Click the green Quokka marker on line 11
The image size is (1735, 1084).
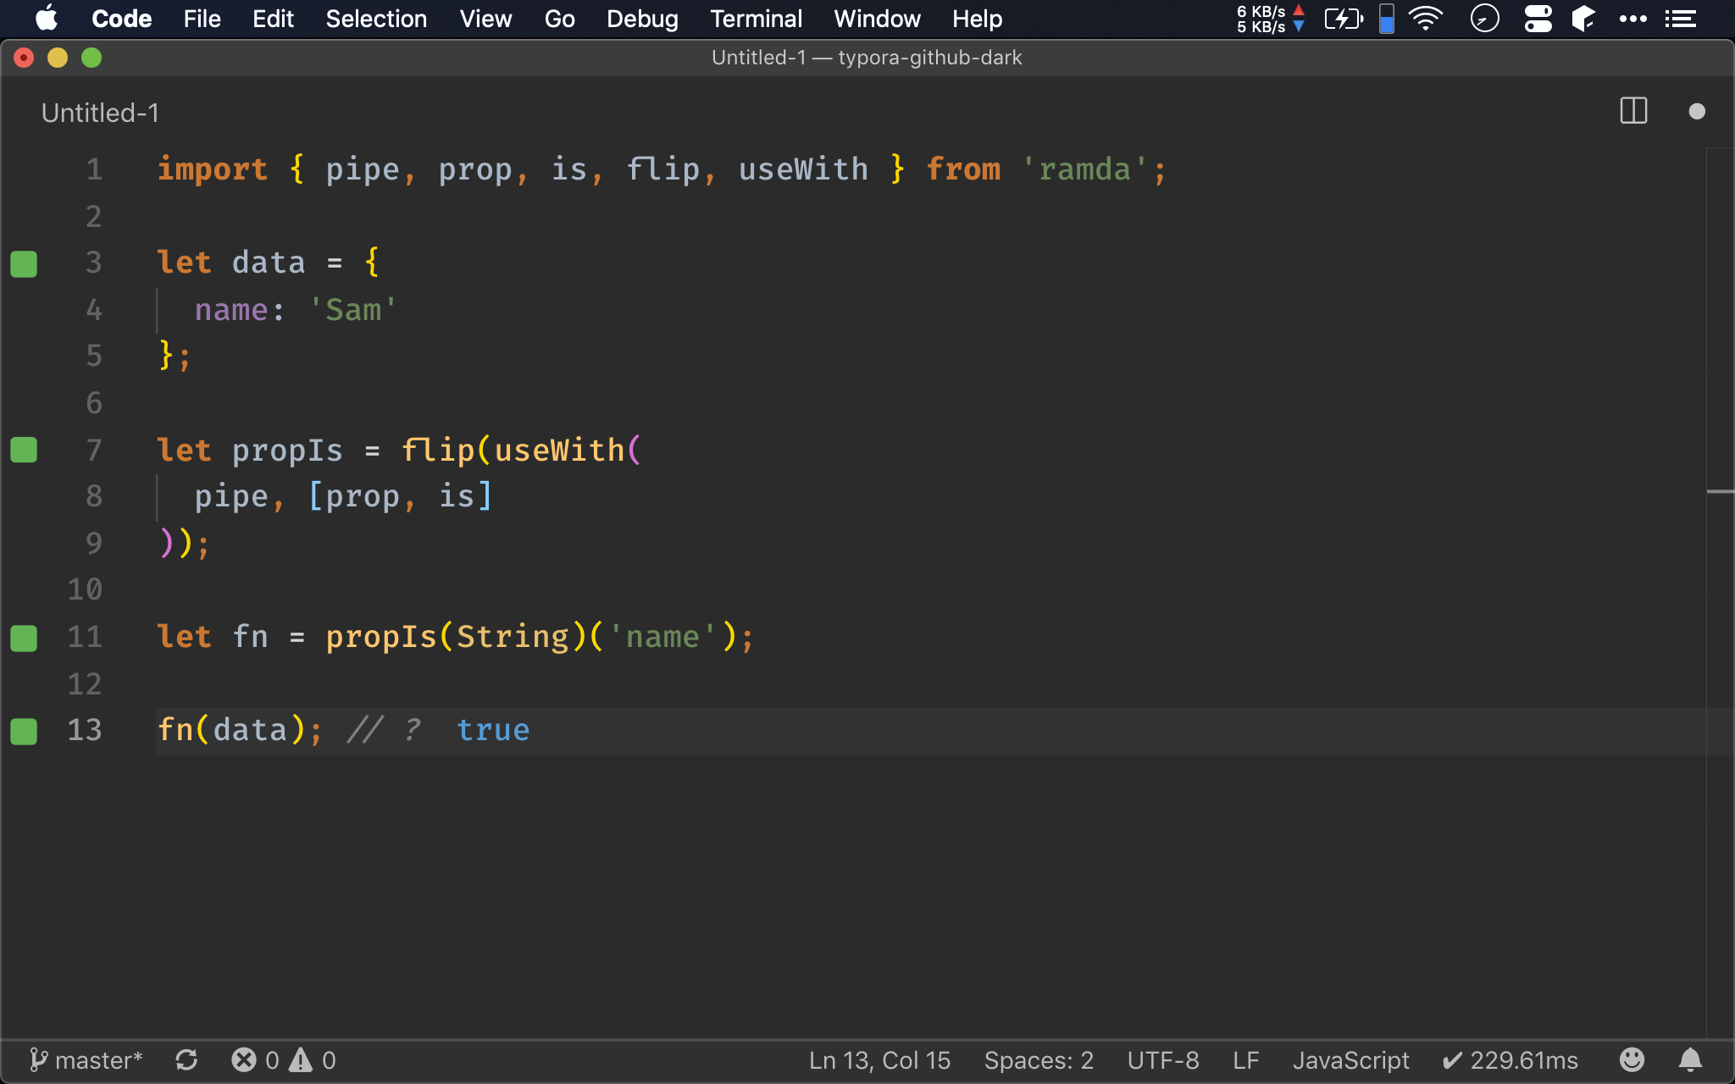[24, 638]
